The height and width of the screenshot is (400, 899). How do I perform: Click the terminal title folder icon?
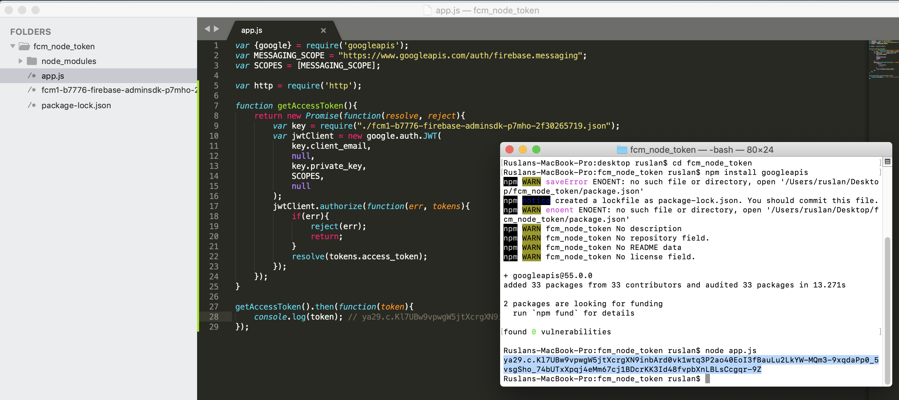point(621,150)
